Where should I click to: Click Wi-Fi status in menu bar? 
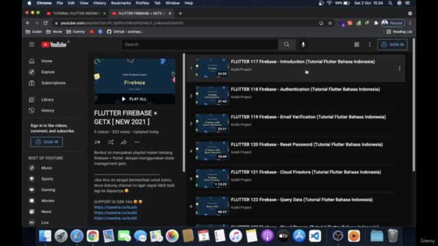(x=329, y=3)
